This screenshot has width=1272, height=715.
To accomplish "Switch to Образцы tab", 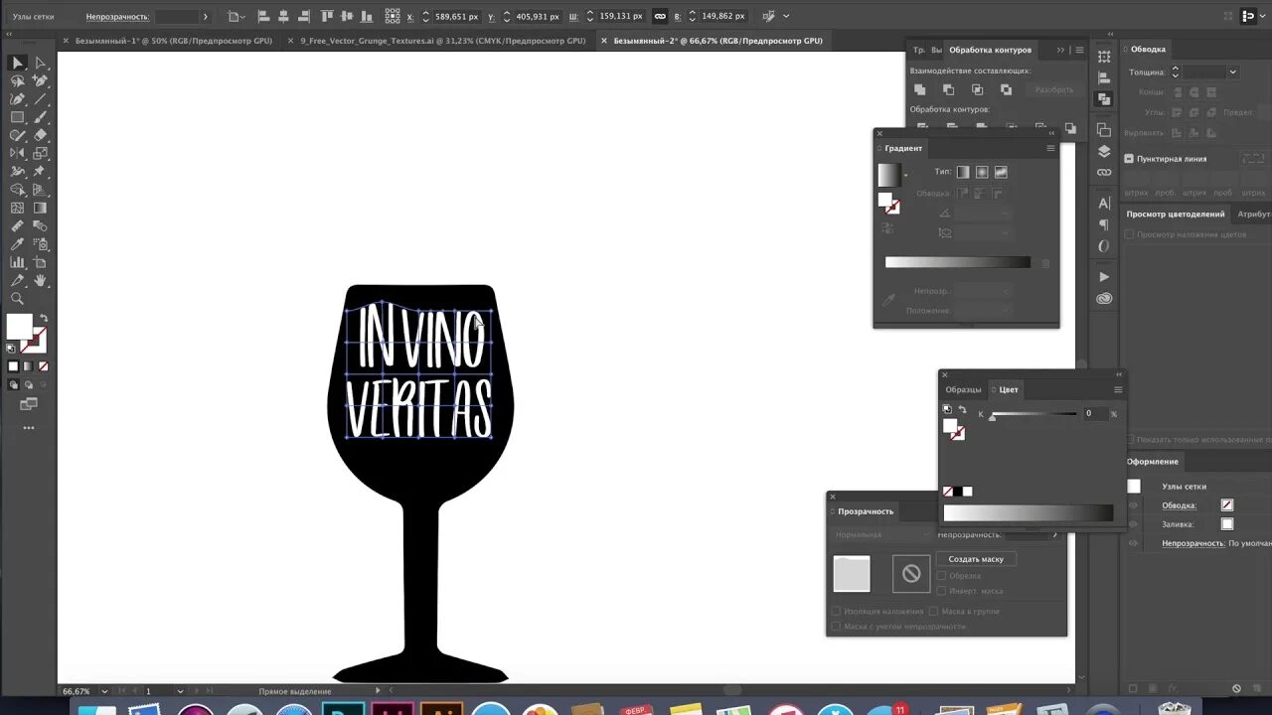I will pyautogui.click(x=963, y=389).
